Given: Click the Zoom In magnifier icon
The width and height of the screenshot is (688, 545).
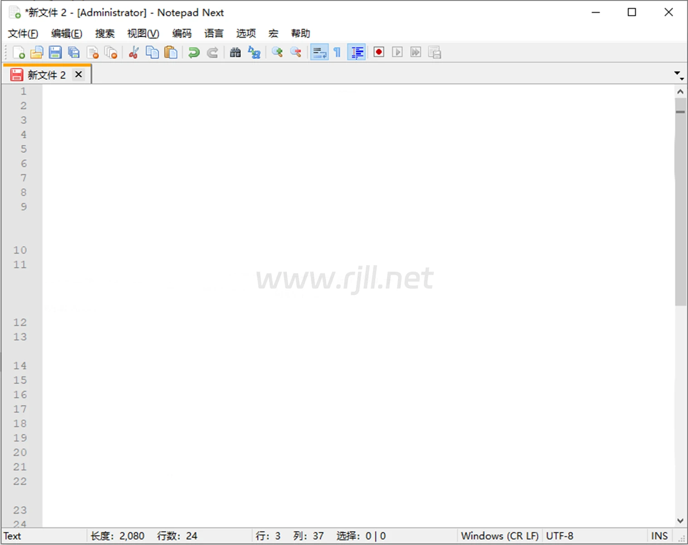Looking at the screenshot, I should [x=277, y=53].
